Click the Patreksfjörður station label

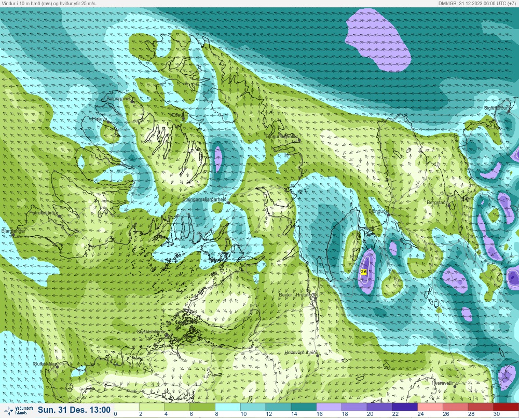[44, 213]
